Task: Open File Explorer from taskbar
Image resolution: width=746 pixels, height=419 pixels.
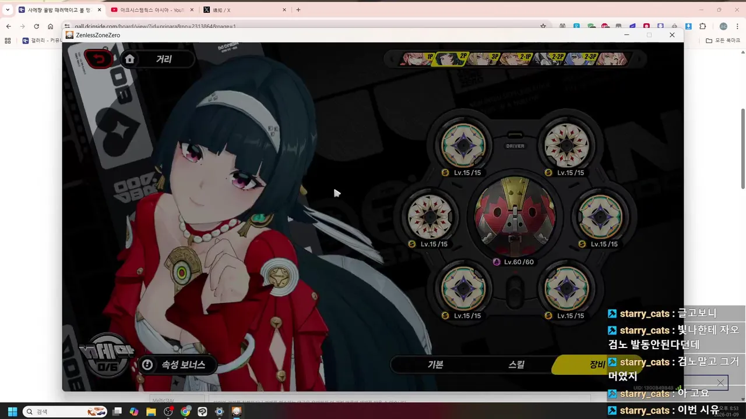Action: pos(151,411)
